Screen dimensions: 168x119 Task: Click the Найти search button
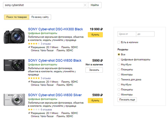[95, 5]
